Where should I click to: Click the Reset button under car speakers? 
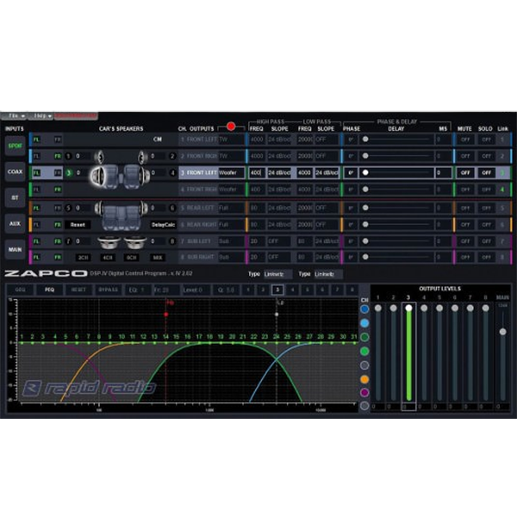pos(78,225)
